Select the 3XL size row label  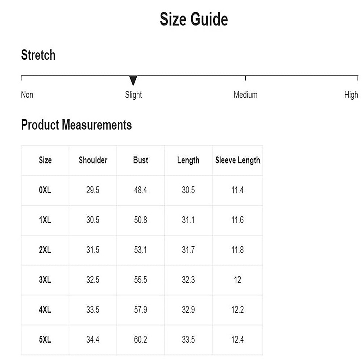(x=45, y=280)
